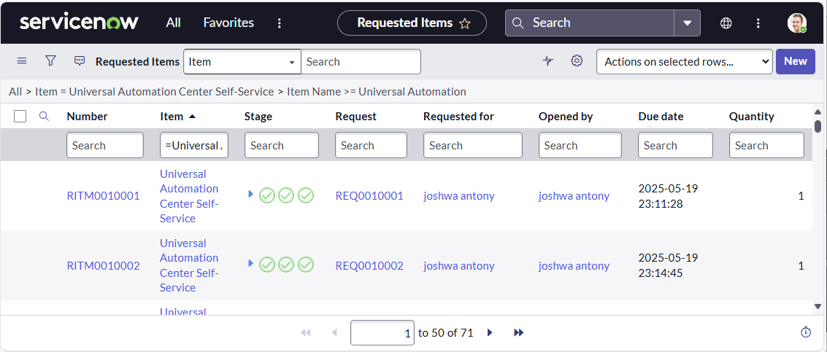Click the first row number field in pagination
The height and width of the screenshot is (352, 827).
[382, 333]
